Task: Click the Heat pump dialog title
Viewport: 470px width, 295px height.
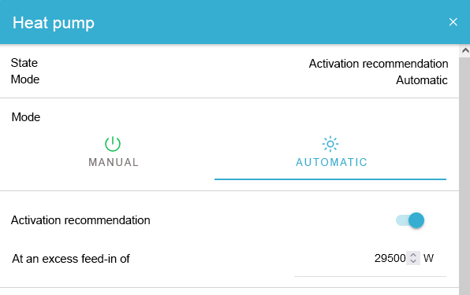Action: [54, 23]
